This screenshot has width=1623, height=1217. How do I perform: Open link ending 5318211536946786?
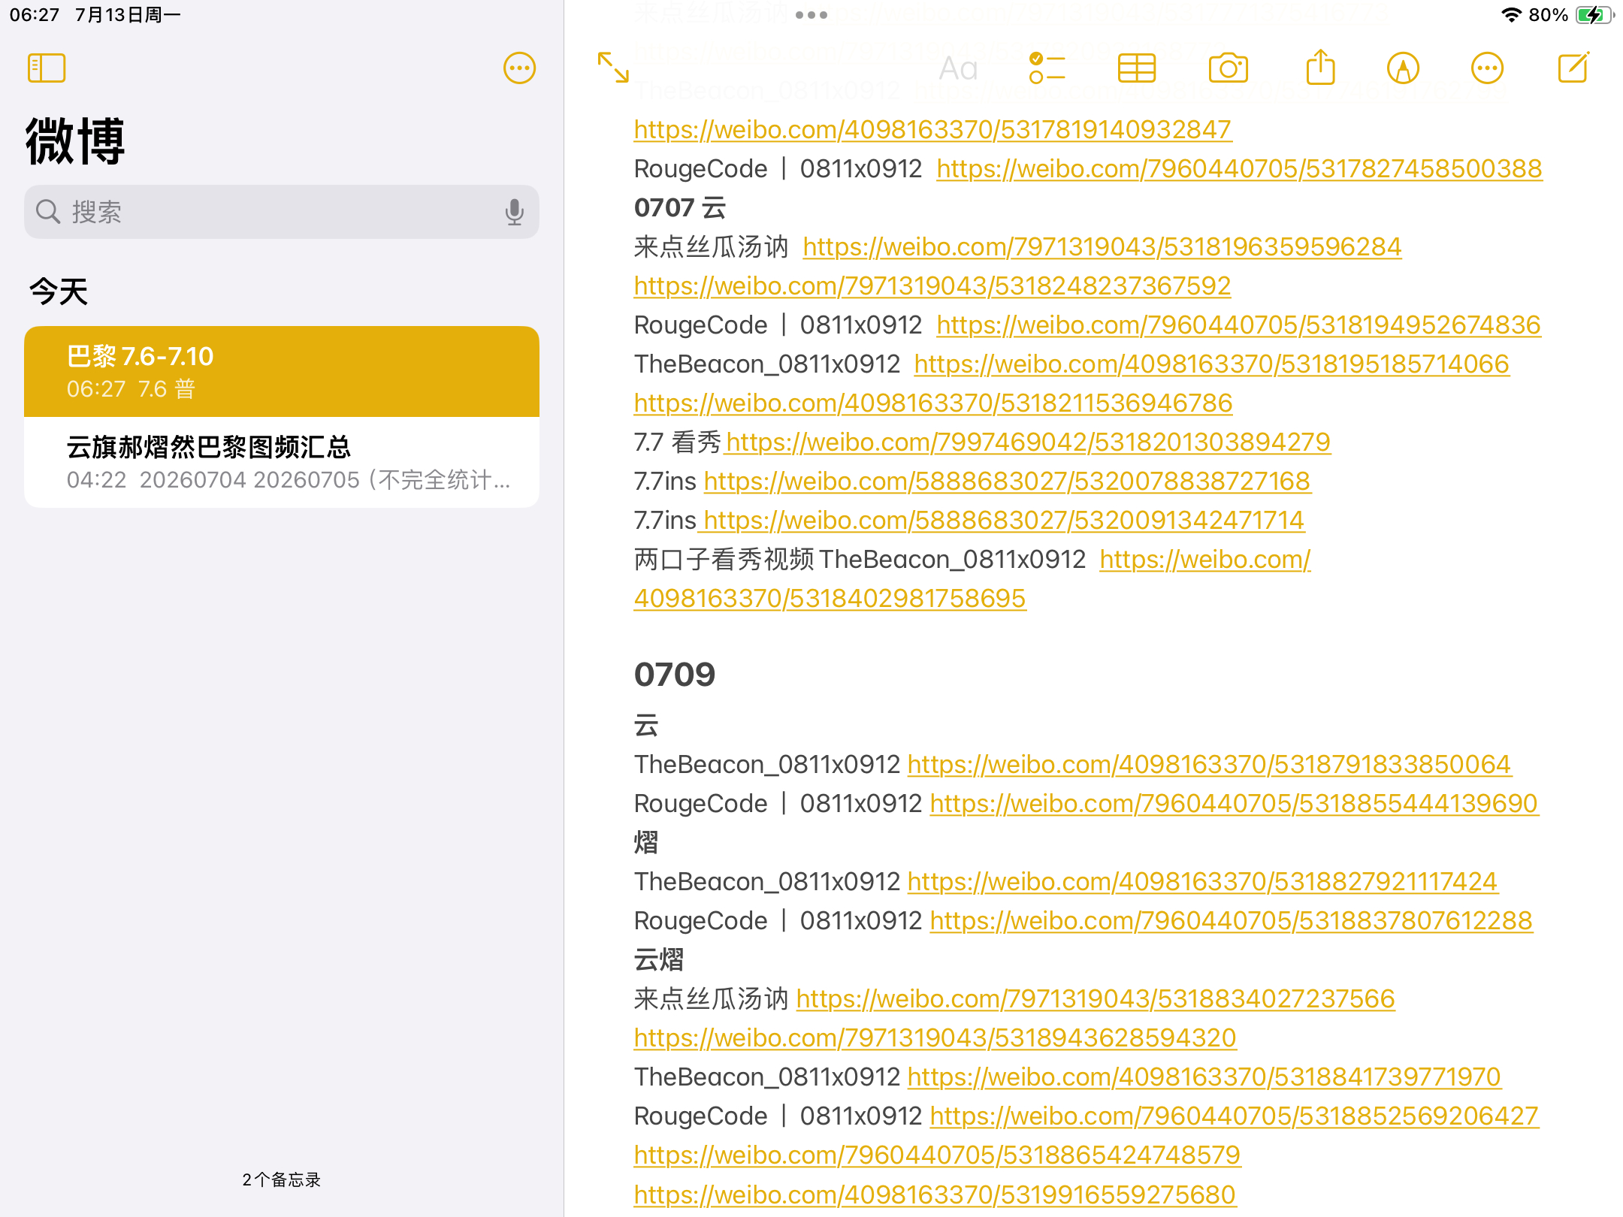tap(933, 403)
